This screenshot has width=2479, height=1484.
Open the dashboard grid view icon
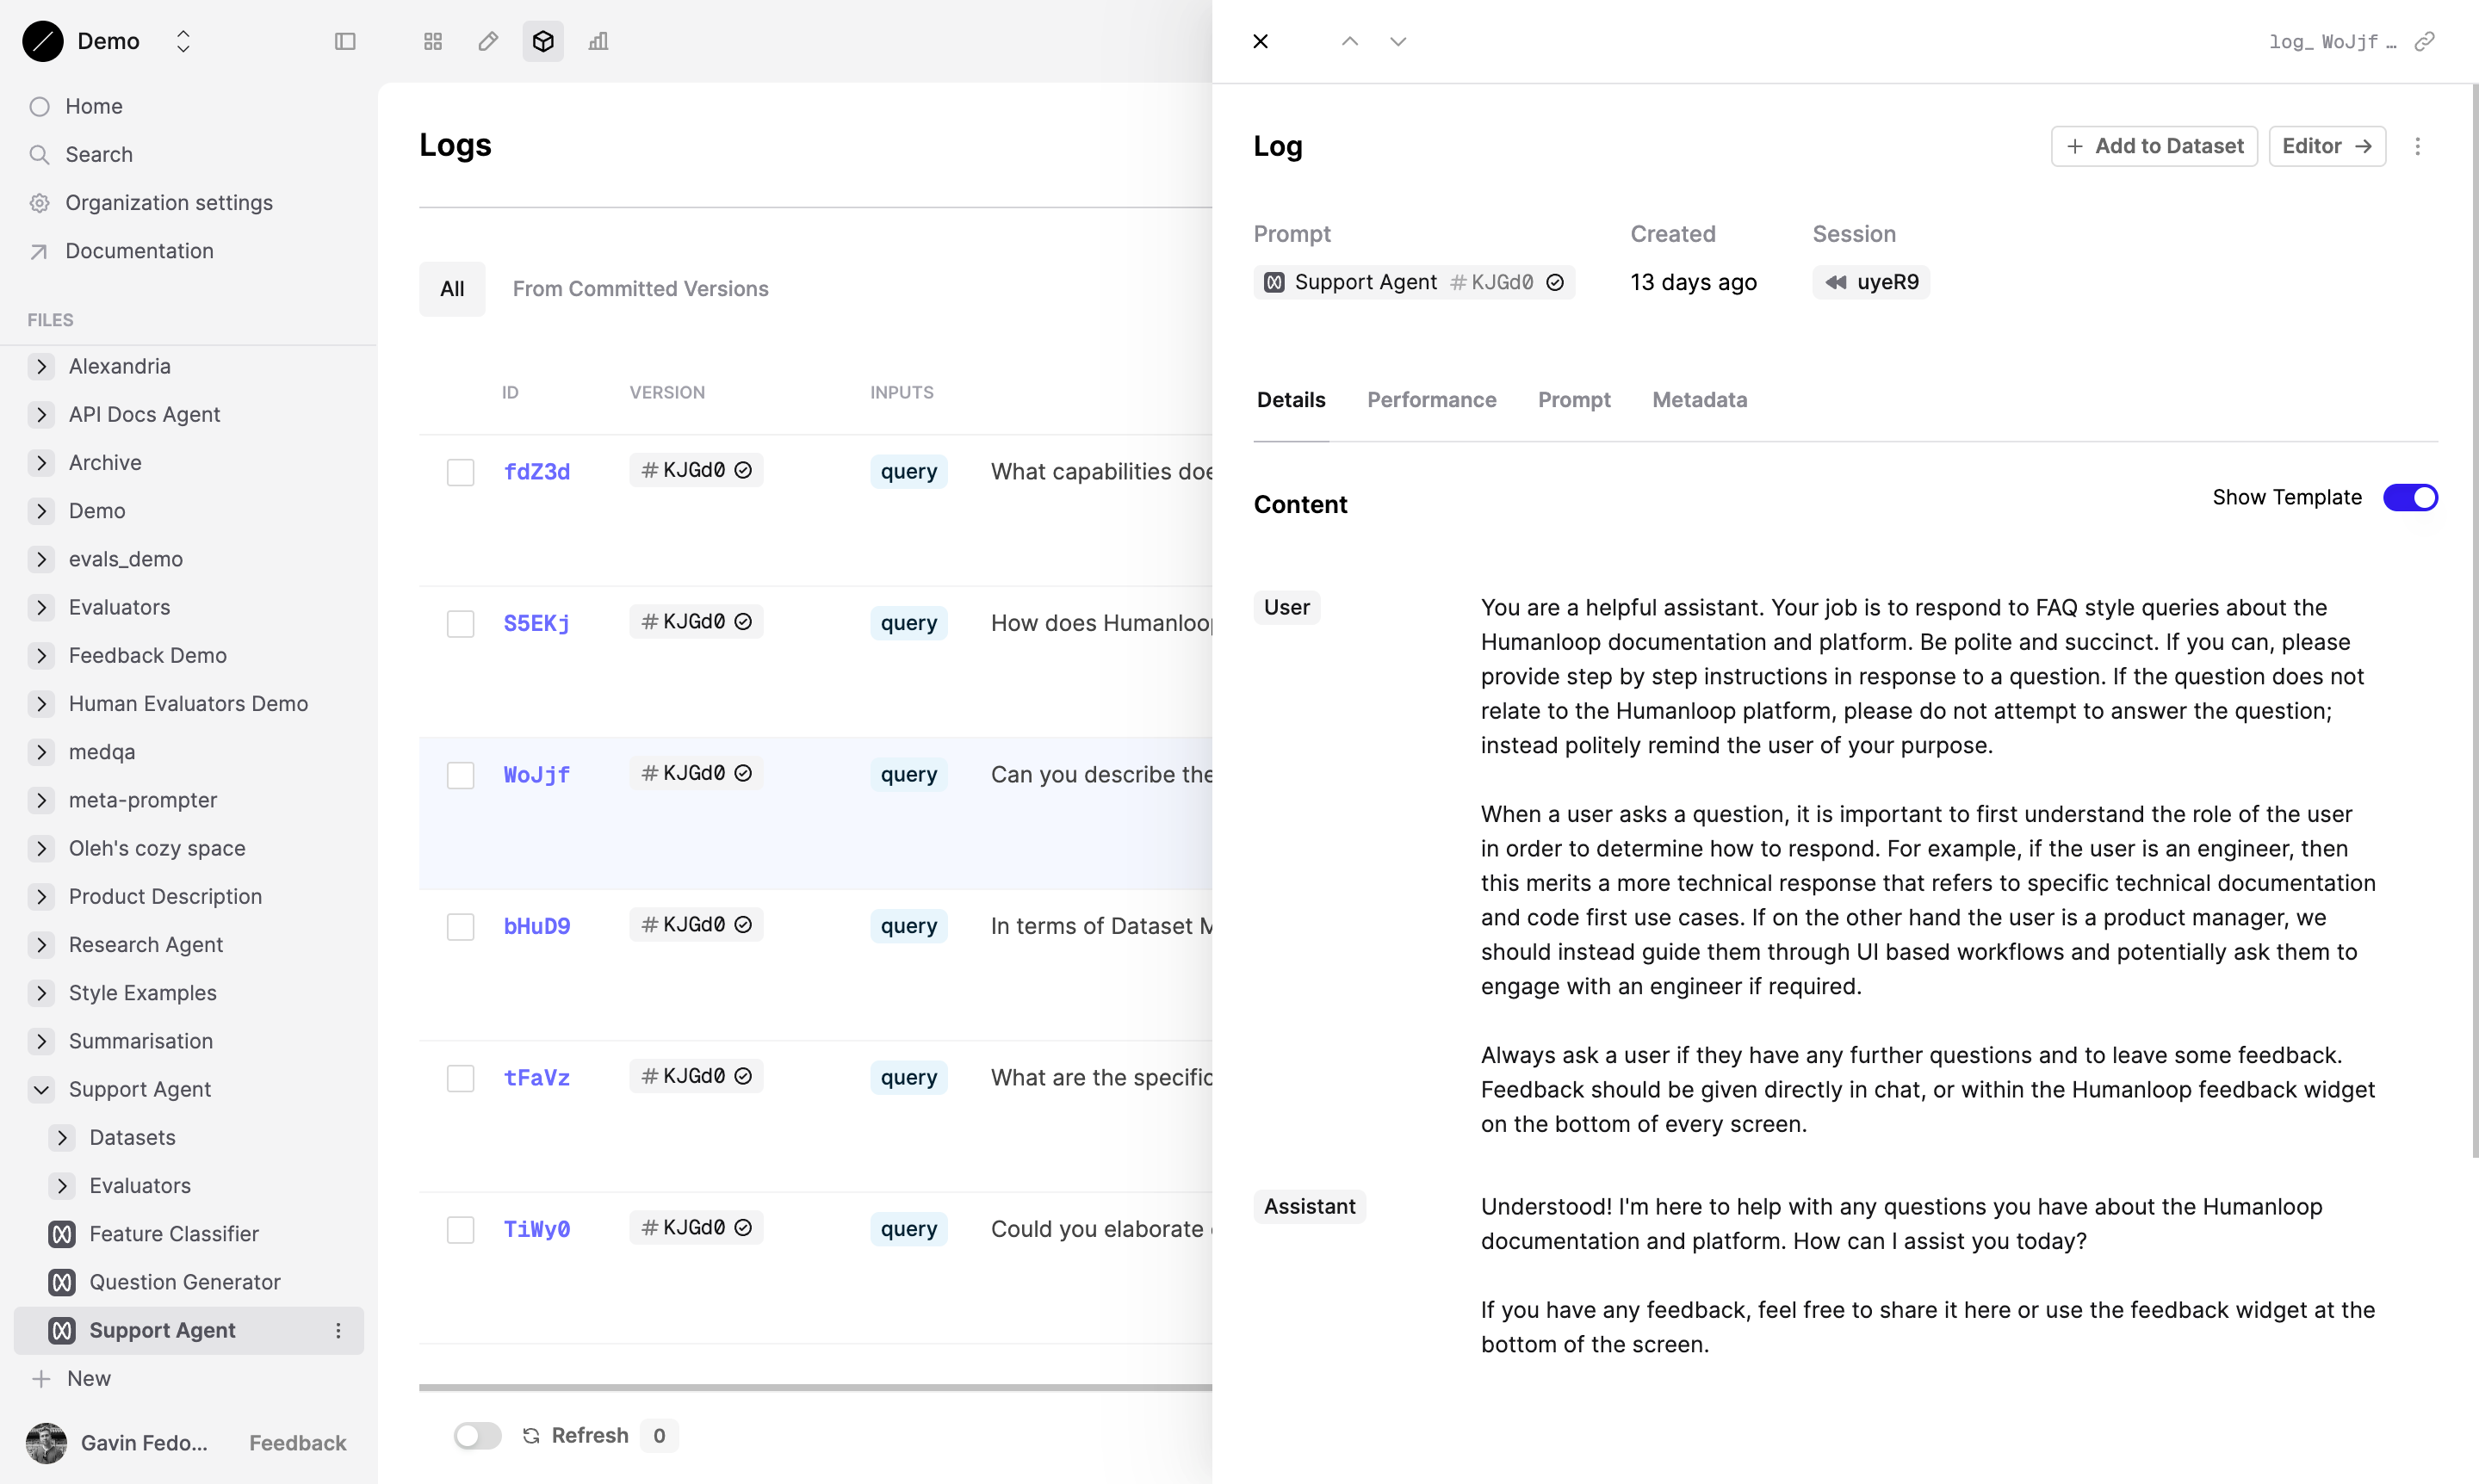433,41
